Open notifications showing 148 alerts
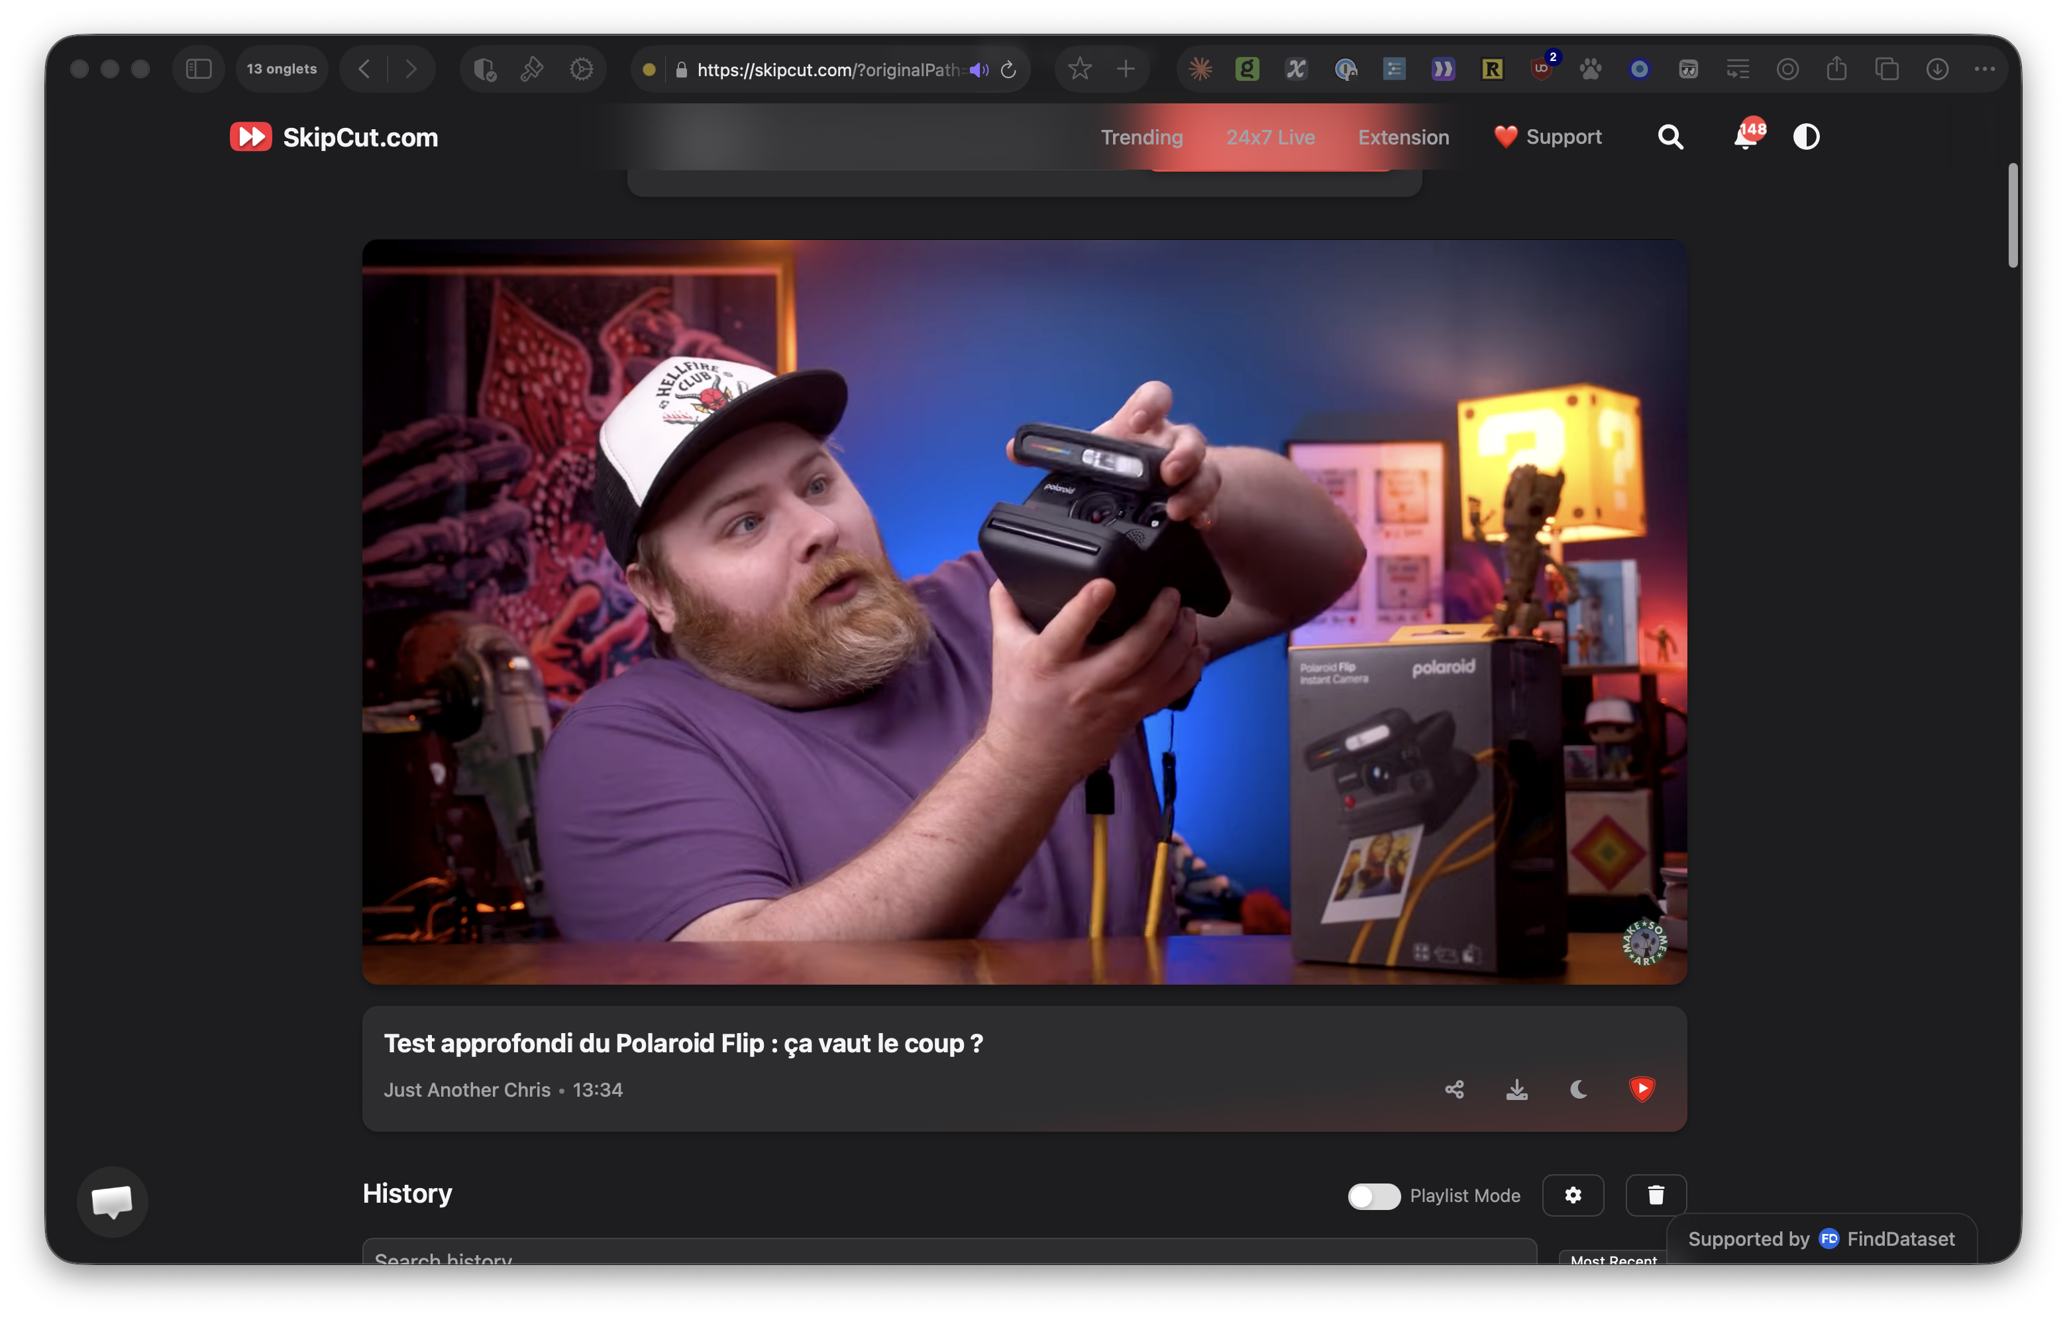This screenshot has height=1320, width=2067. tap(1744, 137)
